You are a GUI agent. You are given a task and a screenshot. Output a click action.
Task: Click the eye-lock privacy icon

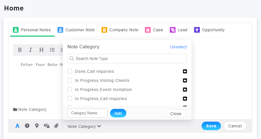47,126
